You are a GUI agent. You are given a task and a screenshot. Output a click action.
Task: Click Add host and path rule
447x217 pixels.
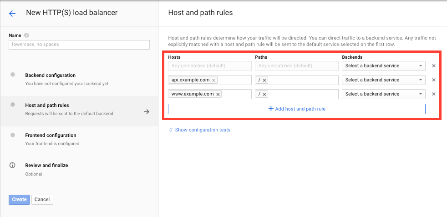[x=297, y=109]
